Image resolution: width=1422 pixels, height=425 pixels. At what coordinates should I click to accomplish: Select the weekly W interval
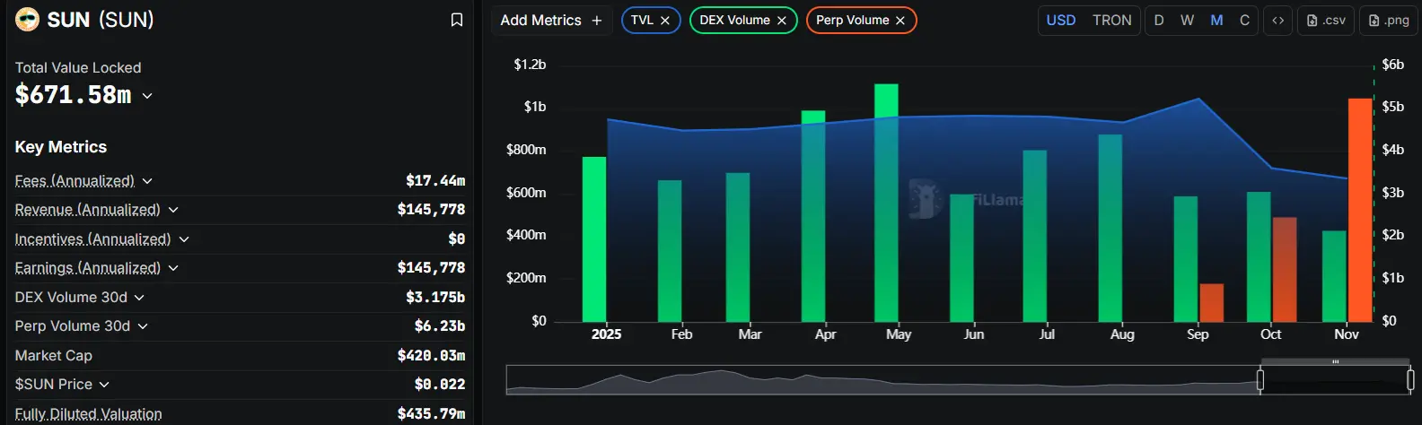(x=1187, y=20)
